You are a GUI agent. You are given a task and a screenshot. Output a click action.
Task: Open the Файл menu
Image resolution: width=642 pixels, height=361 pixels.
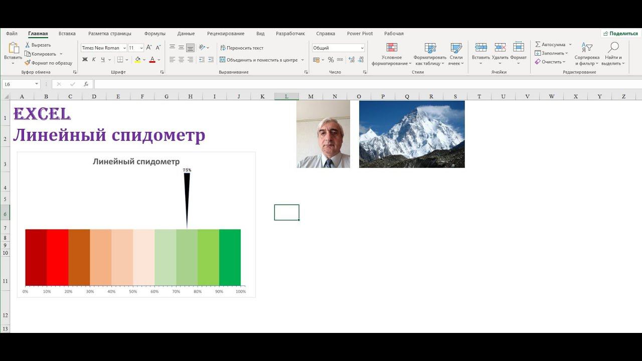(x=12, y=34)
